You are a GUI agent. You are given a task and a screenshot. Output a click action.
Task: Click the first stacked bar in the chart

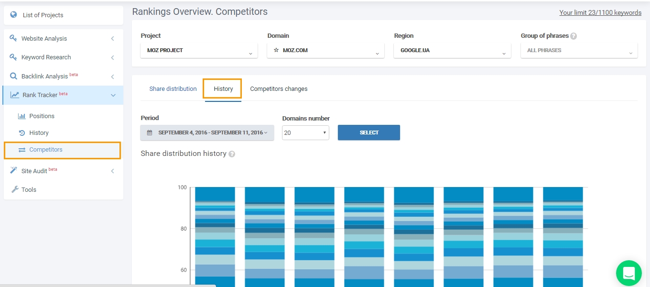click(215, 237)
